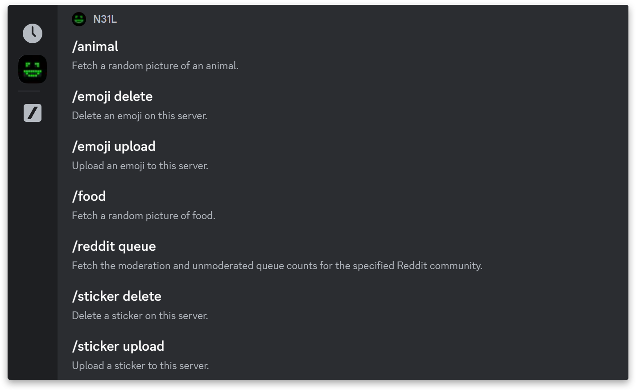Click the N31L section header name
Image resolution: width=636 pixels, height=390 pixels.
point(105,19)
